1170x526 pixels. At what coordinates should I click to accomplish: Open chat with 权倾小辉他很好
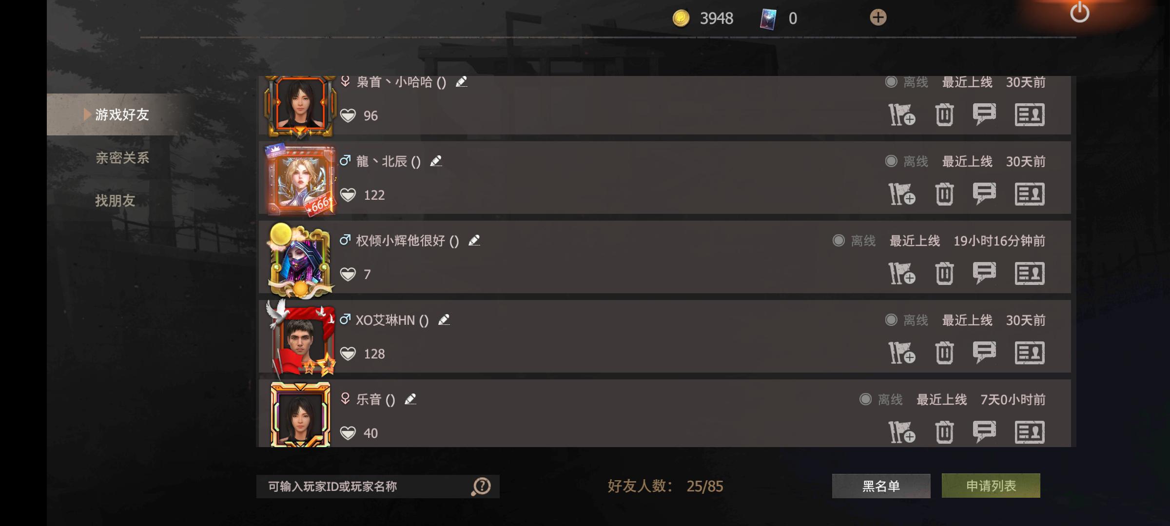pos(984,273)
